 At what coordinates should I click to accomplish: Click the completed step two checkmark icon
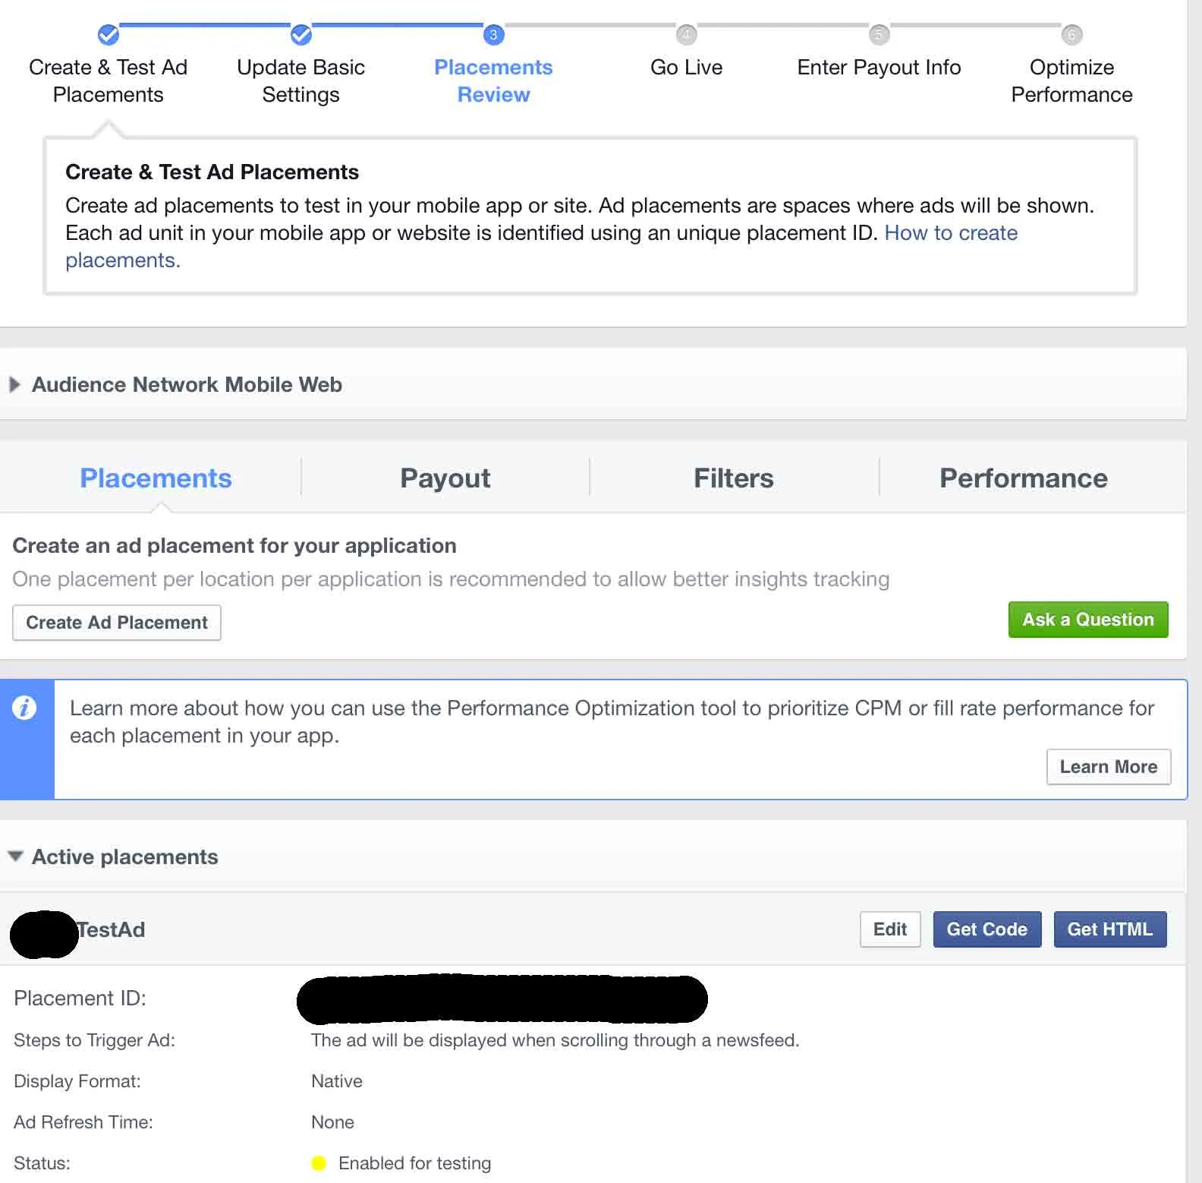(301, 34)
